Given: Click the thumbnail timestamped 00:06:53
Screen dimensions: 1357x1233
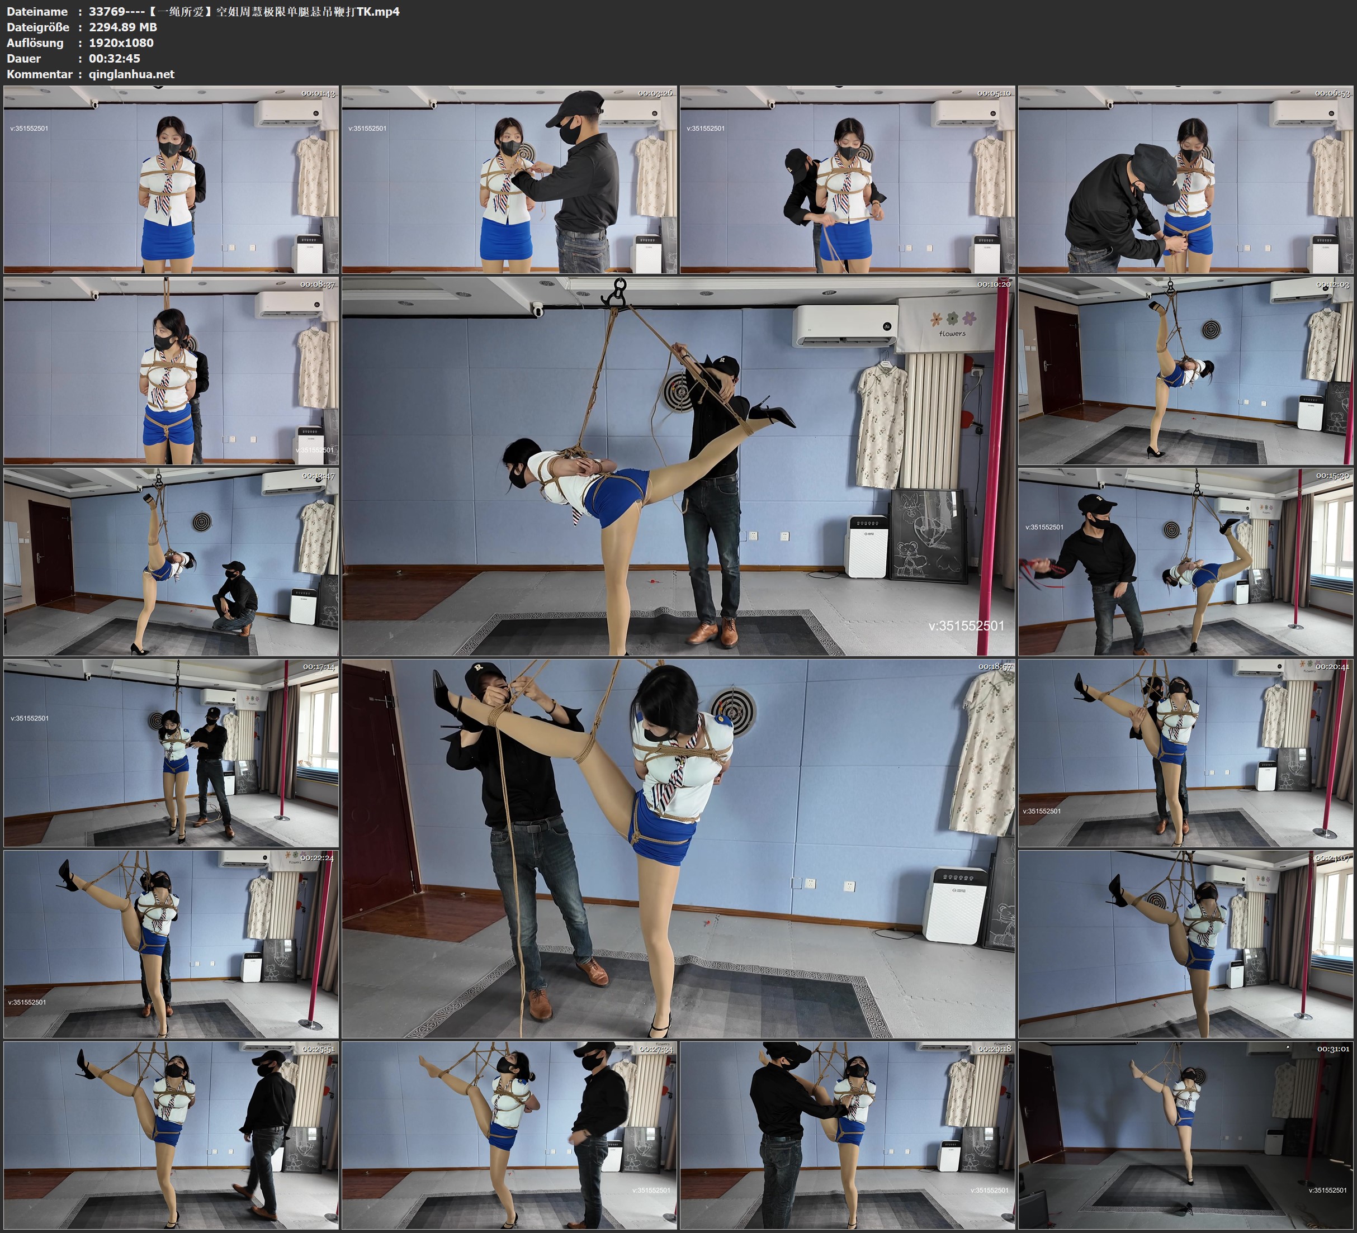Looking at the screenshot, I should point(1185,179).
